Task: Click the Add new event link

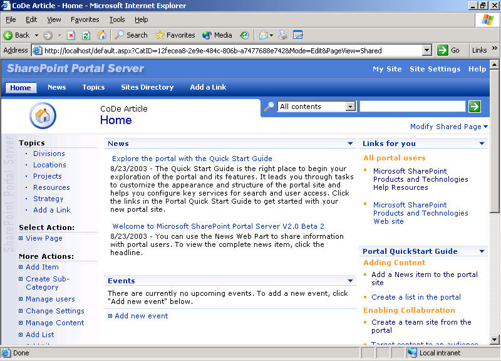Action: tap(142, 316)
